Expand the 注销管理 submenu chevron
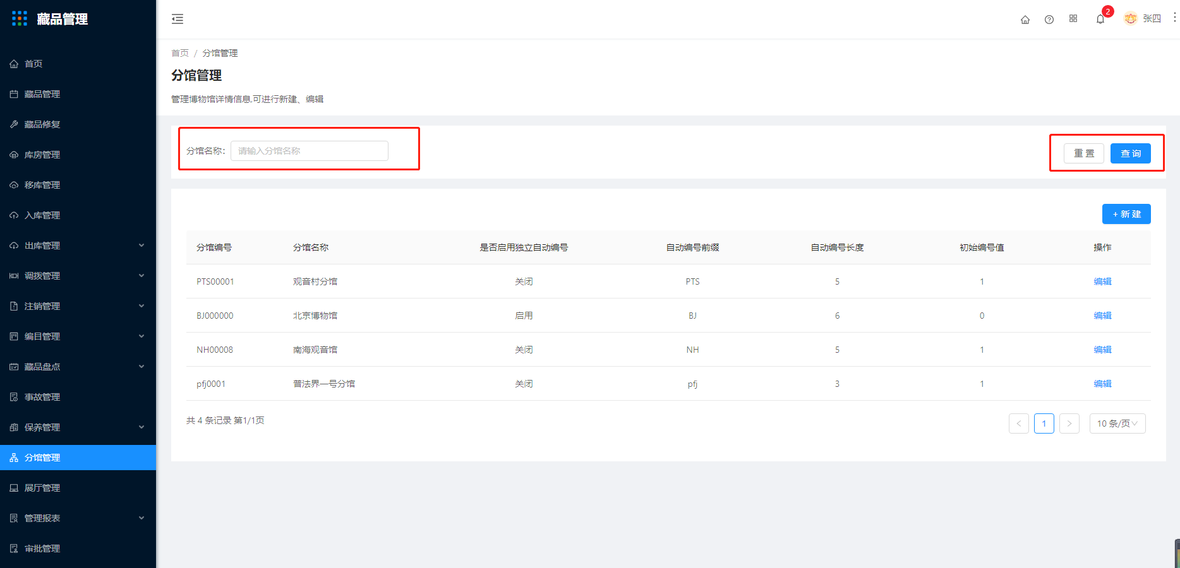The width and height of the screenshot is (1180, 568). click(x=141, y=306)
